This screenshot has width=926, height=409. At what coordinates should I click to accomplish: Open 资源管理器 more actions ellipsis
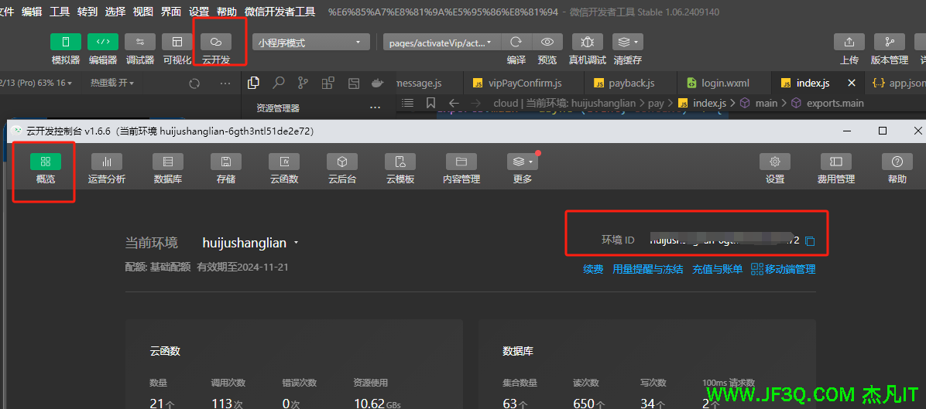pyautogui.click(x=375, y=107)
